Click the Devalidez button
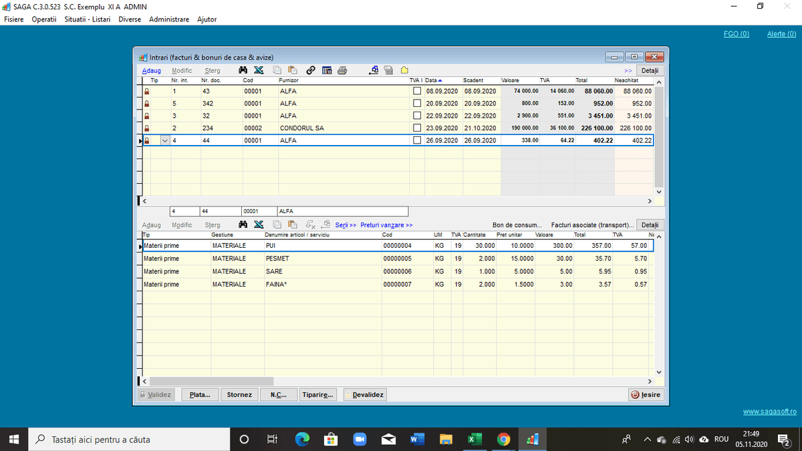The height and width of the screenshot is (451, 802). click(x=366, y=395)
